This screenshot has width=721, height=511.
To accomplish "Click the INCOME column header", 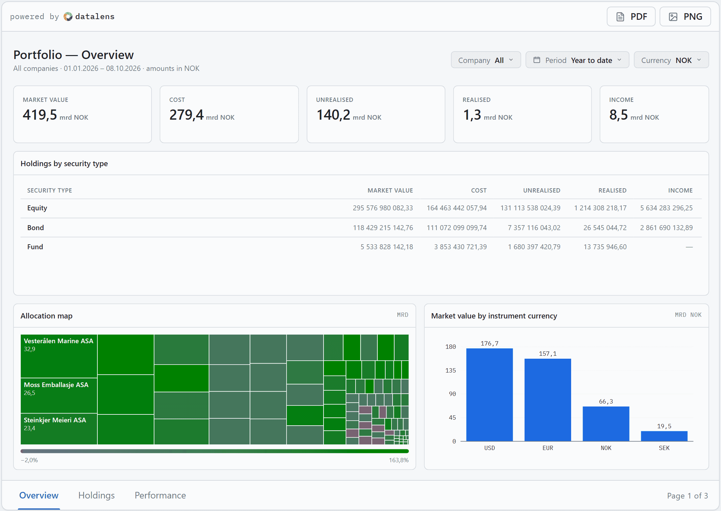I will click(680, 190).
